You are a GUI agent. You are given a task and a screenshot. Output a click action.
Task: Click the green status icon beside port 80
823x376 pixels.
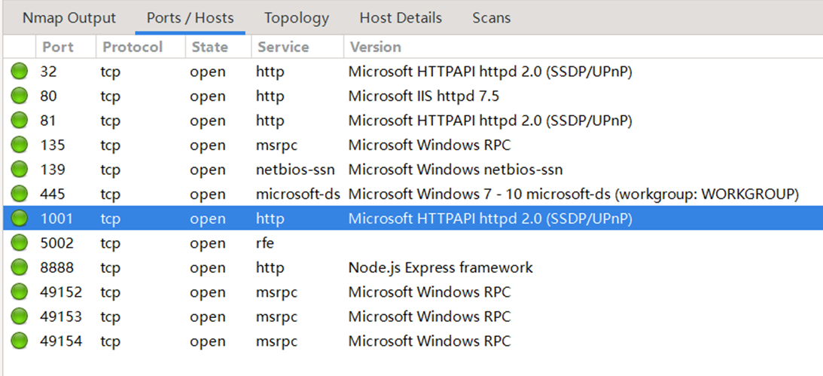tap(19, 96)
